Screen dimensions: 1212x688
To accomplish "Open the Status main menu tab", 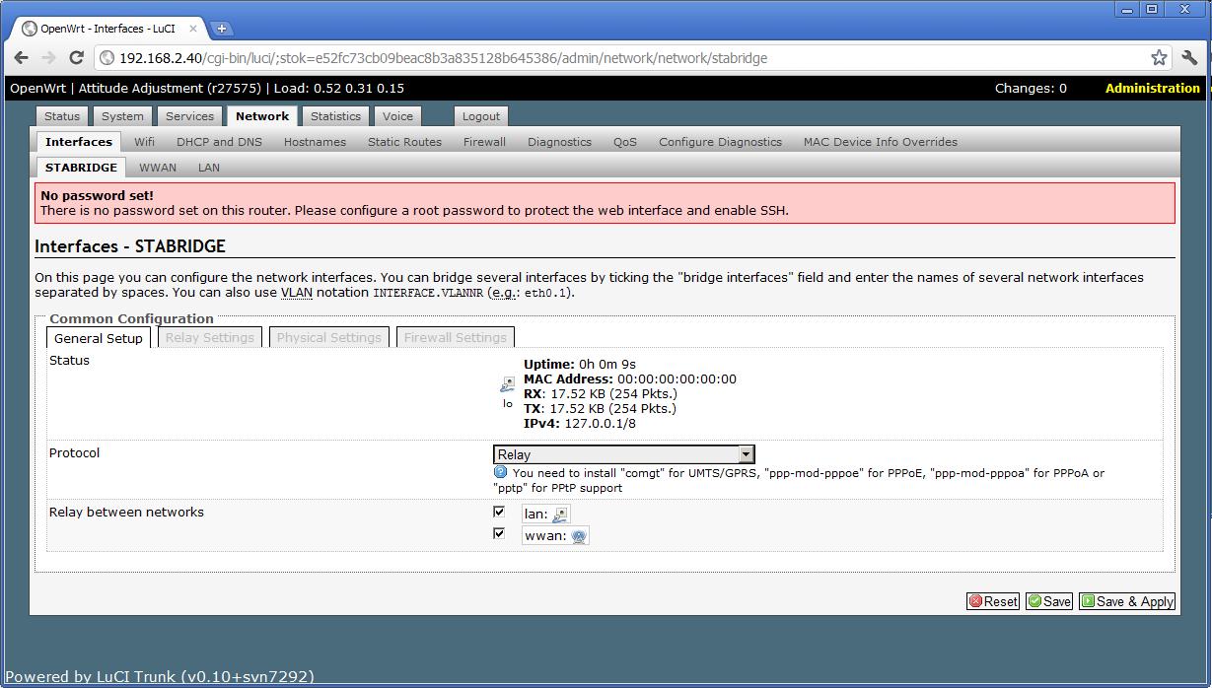I will (62, 116).
